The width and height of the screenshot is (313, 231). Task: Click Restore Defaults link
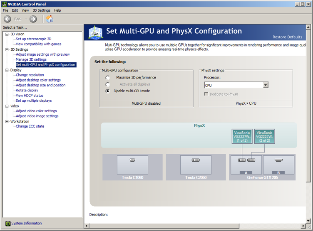pyautogui.click(x=287, y=37)
